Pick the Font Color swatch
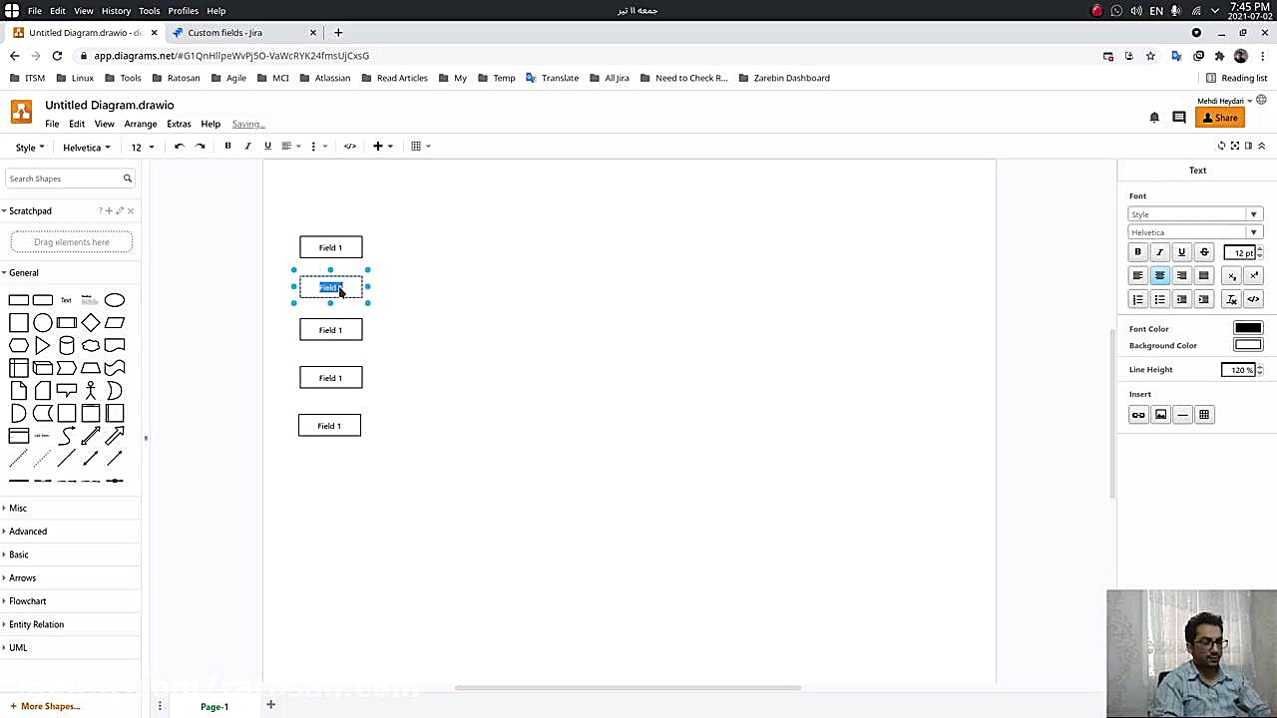This screenshot has height=718, width=1277. pos(1248,328)
